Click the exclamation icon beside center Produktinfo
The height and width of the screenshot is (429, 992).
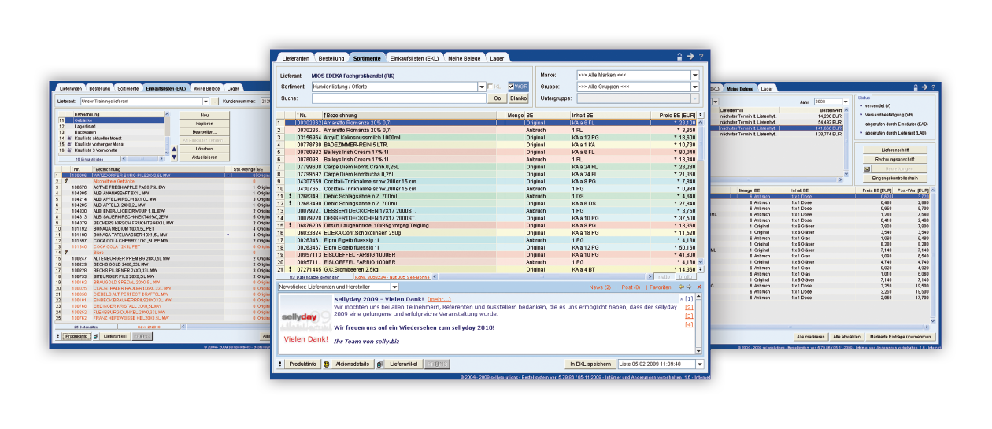pos(281,364)
